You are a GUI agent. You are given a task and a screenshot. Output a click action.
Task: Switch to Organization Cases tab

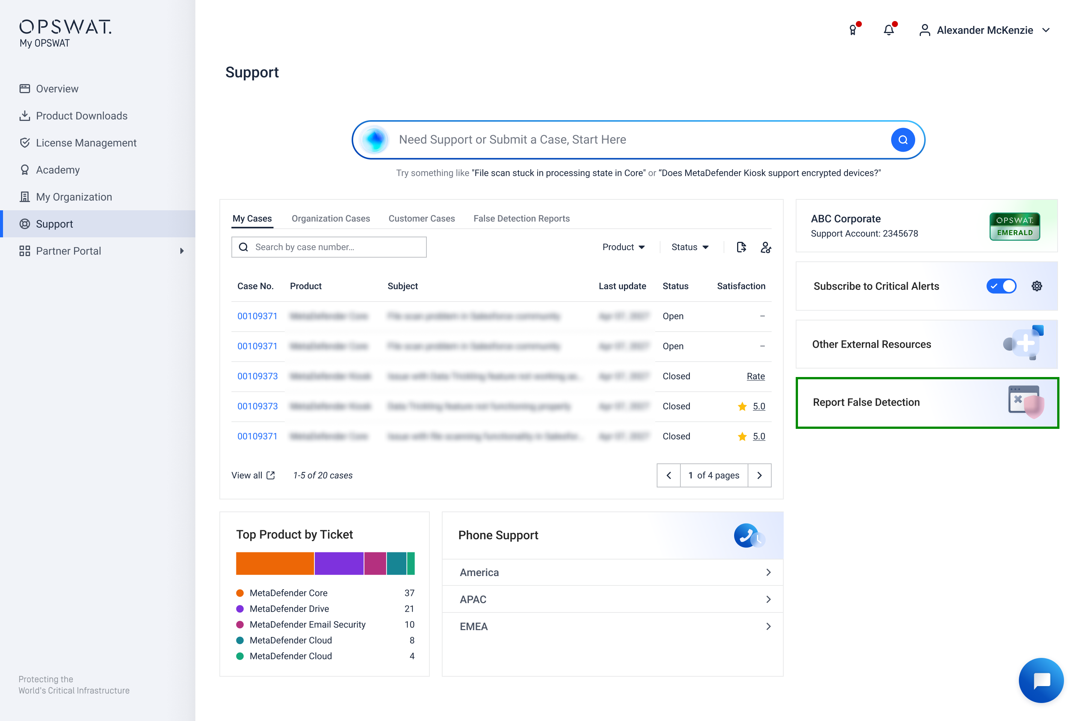coord(330,219)
